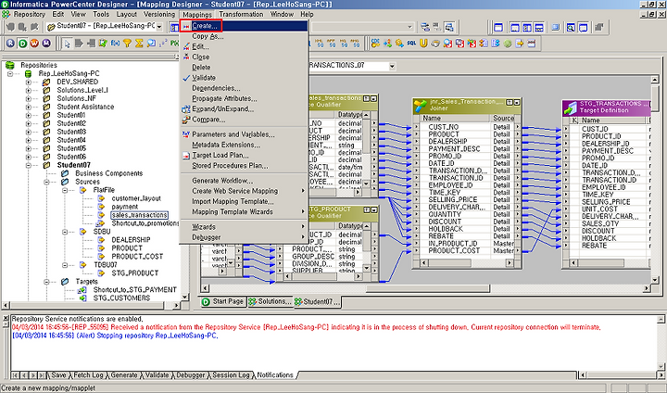Open the TRANSACTIONS_07 mapping dropdown
Screen dimensions: 667x393
[392, 67]
